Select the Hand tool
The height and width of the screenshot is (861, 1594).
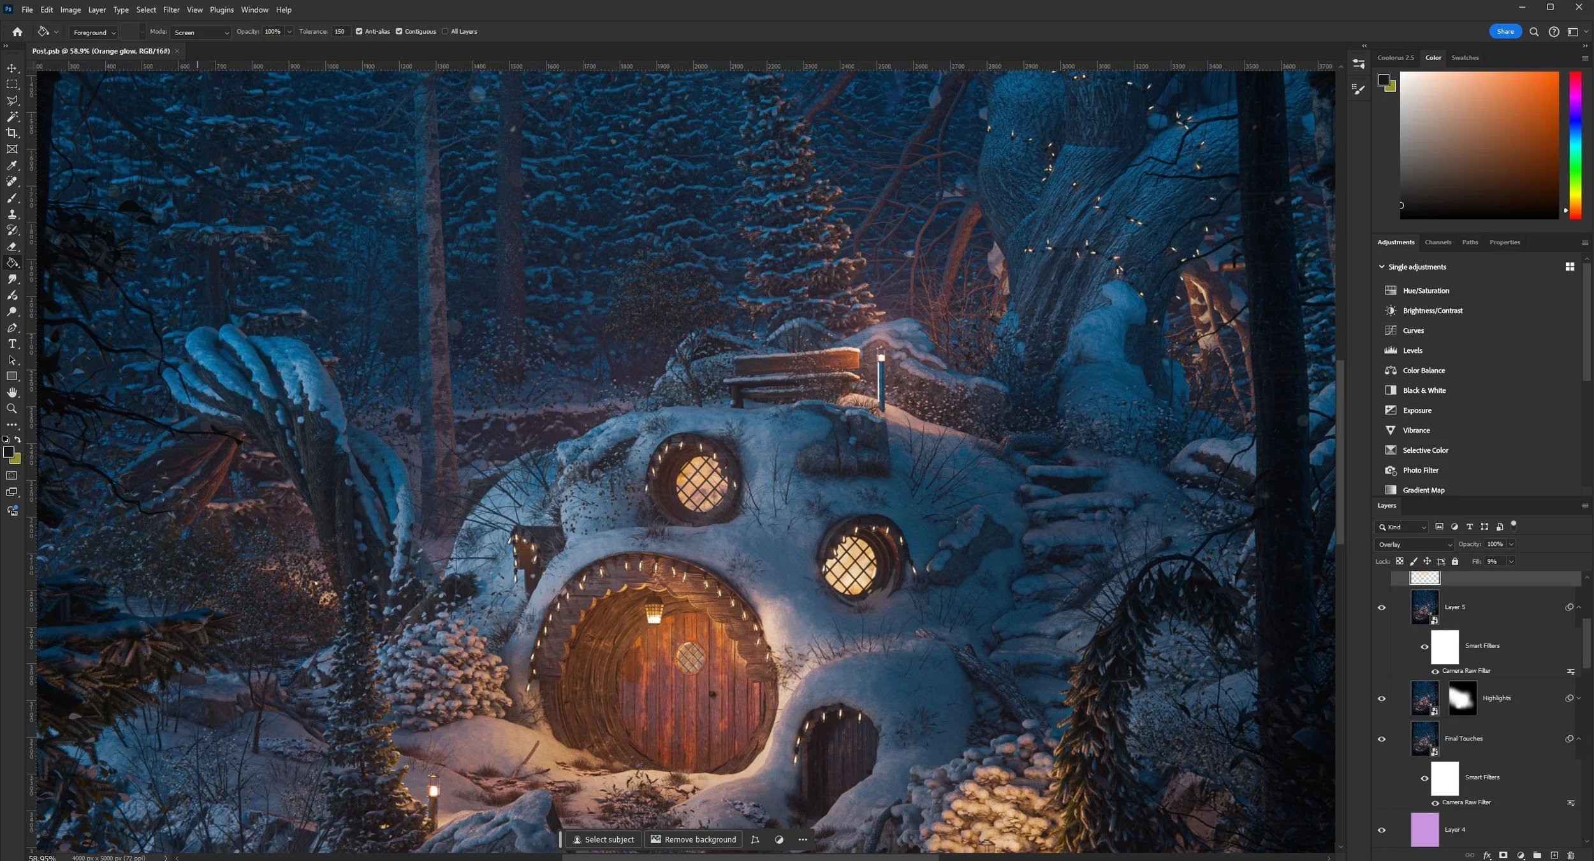(x=11, y=392)
